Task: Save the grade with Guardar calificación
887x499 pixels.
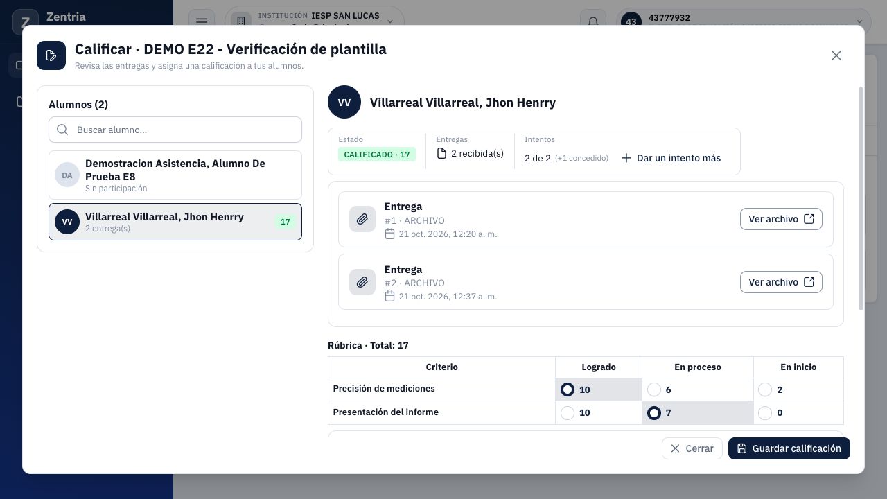Action: click(789, 448)
